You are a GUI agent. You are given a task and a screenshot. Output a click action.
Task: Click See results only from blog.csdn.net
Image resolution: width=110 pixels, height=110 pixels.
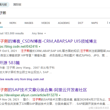point(22,79)
